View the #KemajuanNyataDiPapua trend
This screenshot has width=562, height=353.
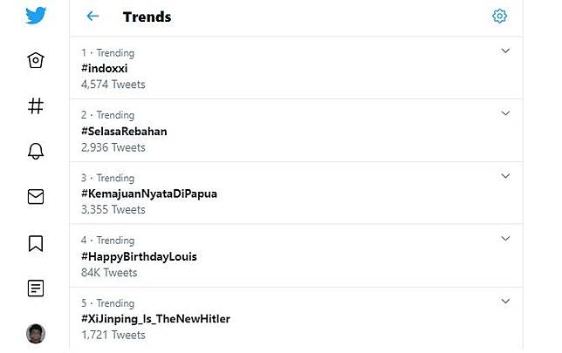click(x=148, y=193)
